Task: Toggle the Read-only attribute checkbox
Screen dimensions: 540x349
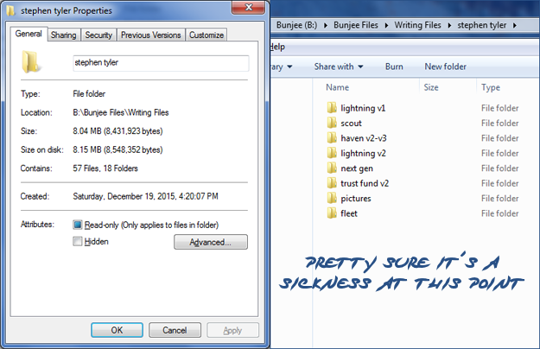Action: [78, 225]
